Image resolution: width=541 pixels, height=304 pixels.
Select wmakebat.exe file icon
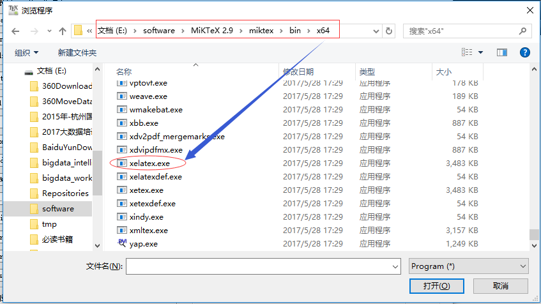point(122,109)
